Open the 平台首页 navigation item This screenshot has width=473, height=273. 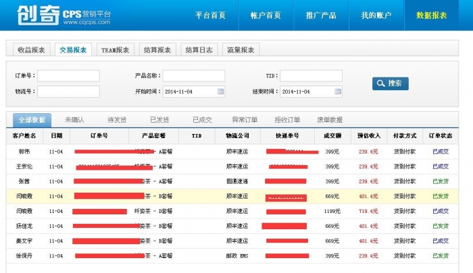(x=210, y=15)
